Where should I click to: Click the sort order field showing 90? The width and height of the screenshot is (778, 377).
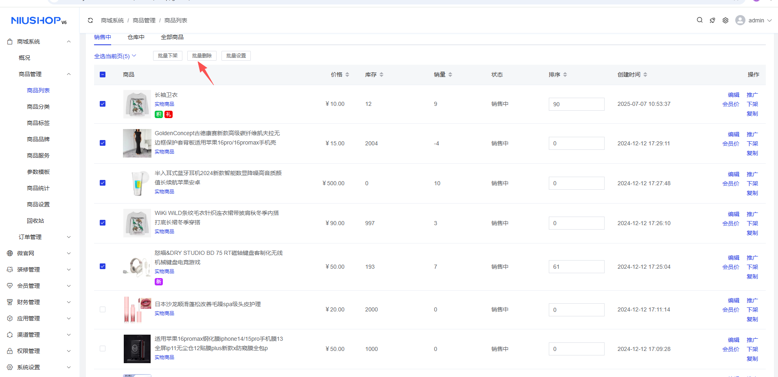[x=576, y=104]
